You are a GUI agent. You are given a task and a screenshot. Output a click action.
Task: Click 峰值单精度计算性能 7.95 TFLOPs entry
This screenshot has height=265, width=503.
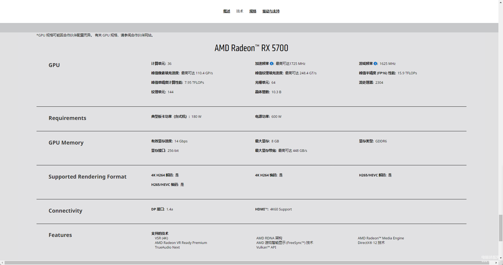(177, 82)
